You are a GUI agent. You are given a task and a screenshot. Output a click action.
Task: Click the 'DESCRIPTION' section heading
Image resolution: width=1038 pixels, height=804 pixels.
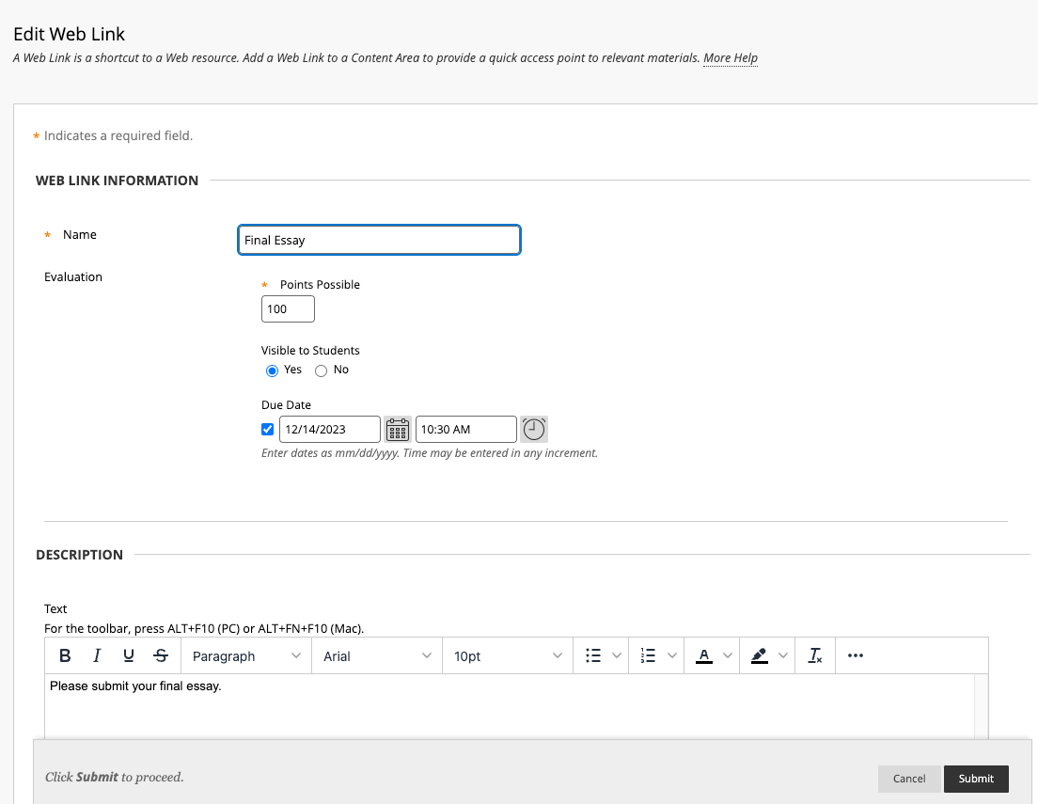pyautogui.click(x=79, y=555)
